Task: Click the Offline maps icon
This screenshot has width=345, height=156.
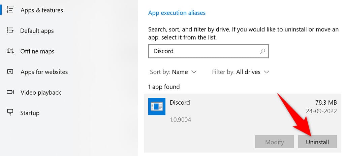Action: (x=10, y=51)
